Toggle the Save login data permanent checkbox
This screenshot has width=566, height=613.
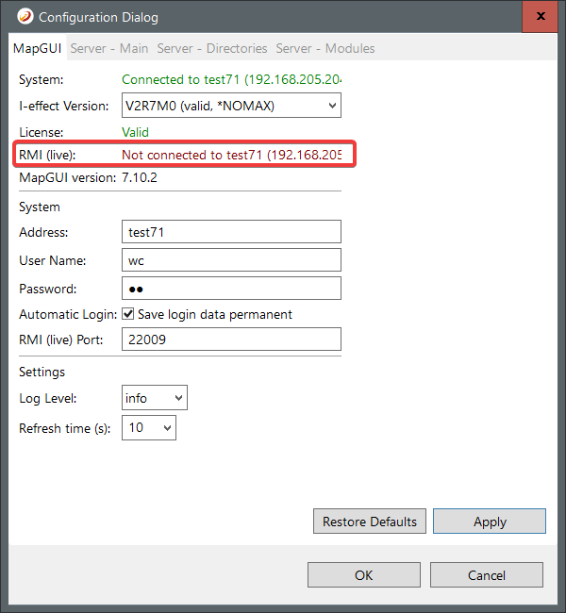128,314
